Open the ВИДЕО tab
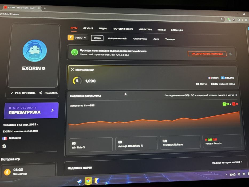 [103, 29]
